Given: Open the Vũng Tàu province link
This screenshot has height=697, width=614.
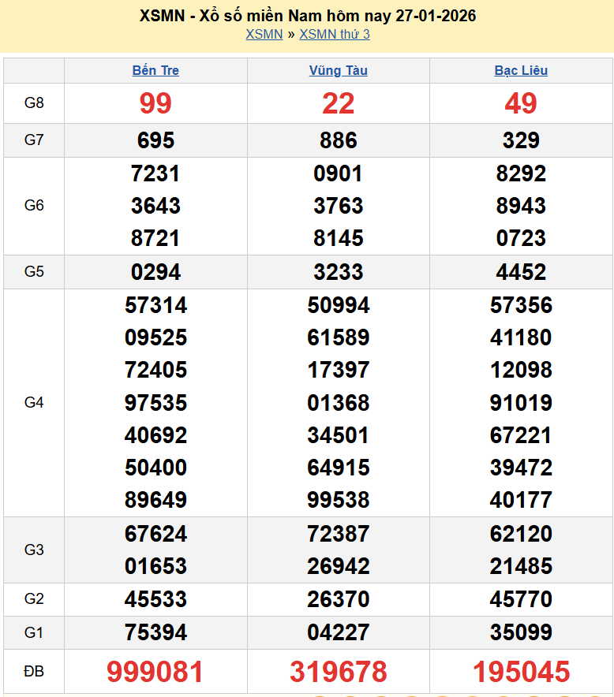Looking at the screenshot, I should click(x=338, y=70).
